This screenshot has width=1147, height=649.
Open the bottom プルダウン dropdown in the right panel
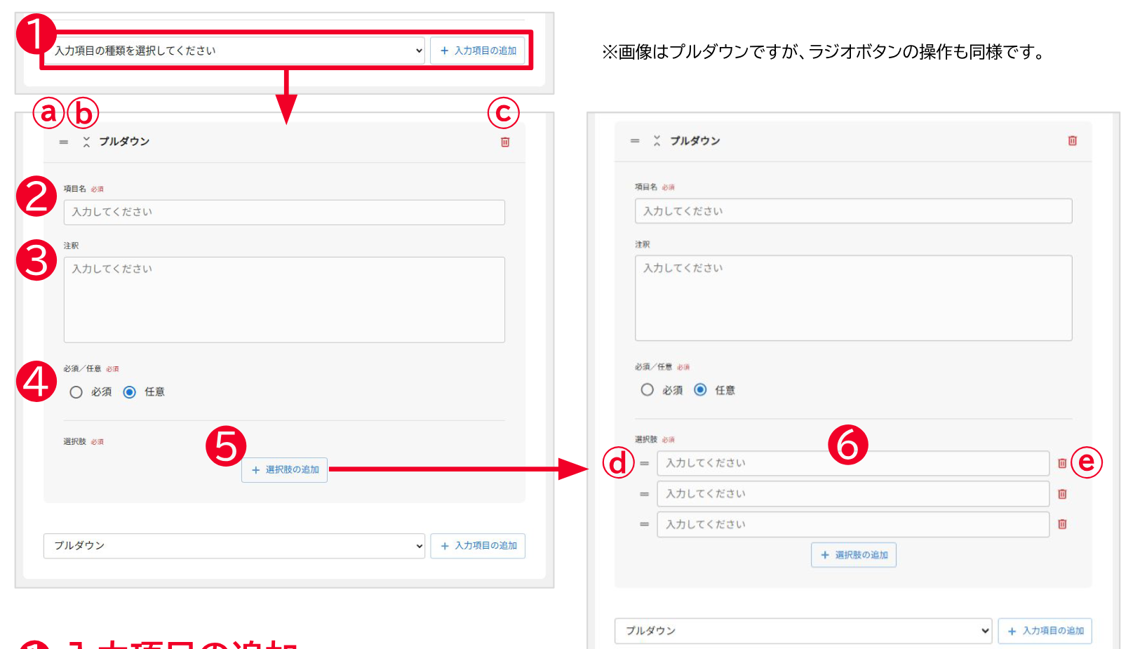click(803, 631)
